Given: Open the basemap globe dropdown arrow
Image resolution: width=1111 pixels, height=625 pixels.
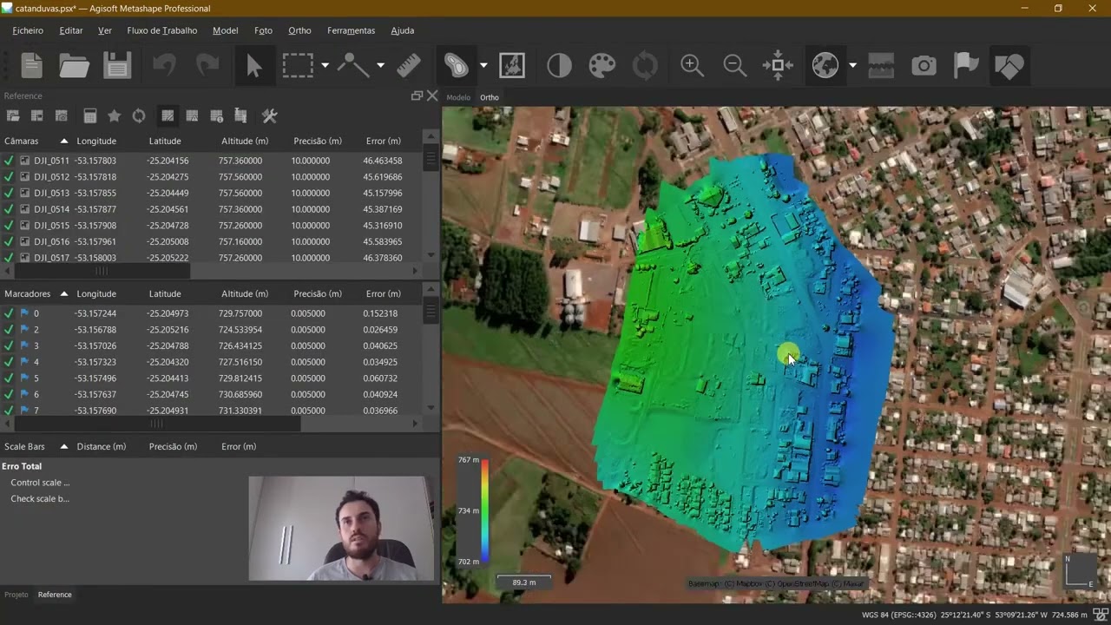Looking at the screenshot, I should coord(852,66).
